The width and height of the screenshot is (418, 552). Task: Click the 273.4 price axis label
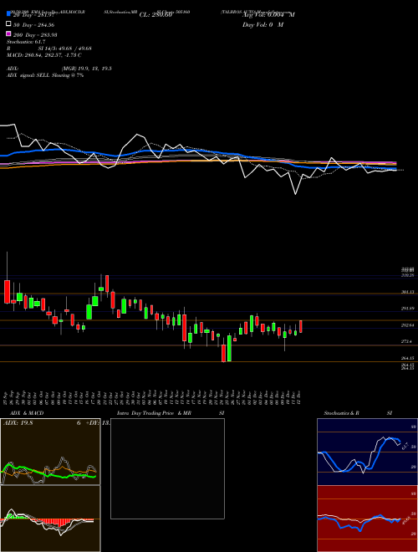click(x=407, y=342)
